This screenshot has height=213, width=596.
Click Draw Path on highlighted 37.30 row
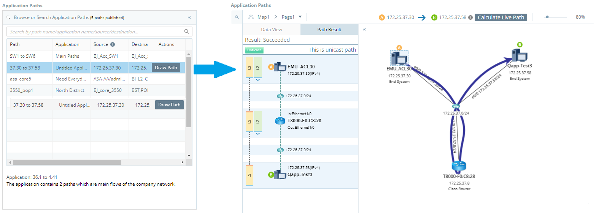[x=166, y=68]
